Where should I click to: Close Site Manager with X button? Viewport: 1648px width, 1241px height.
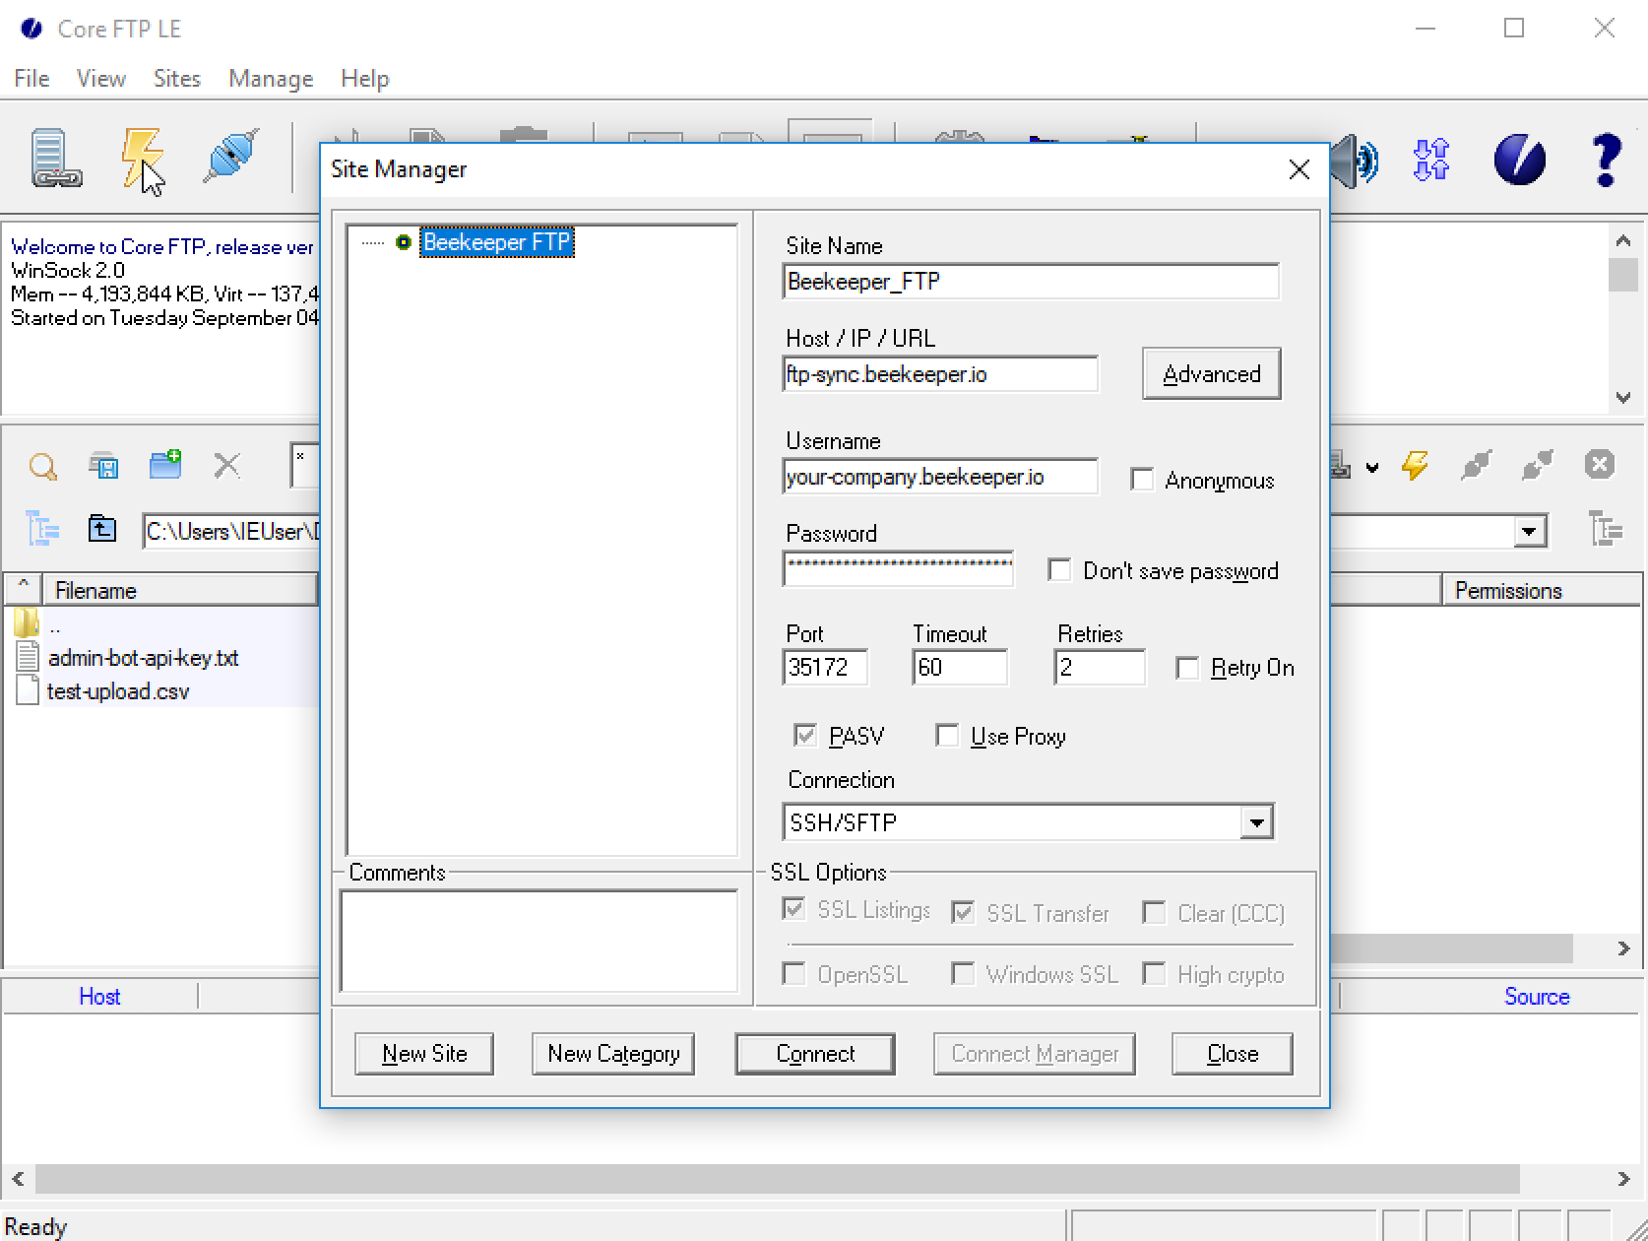coord(1299,169)
